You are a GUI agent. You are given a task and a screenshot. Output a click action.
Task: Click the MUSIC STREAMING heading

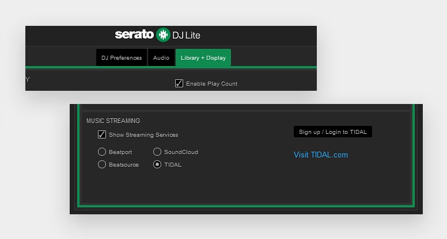(x=113, y=121)
